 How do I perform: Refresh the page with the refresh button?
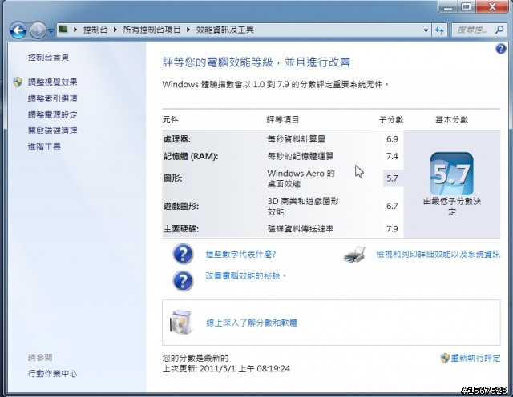click(x=439, y=30)
